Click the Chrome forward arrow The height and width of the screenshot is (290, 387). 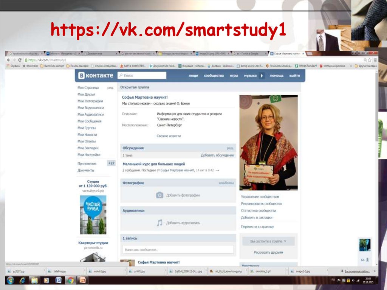[14, 60]
